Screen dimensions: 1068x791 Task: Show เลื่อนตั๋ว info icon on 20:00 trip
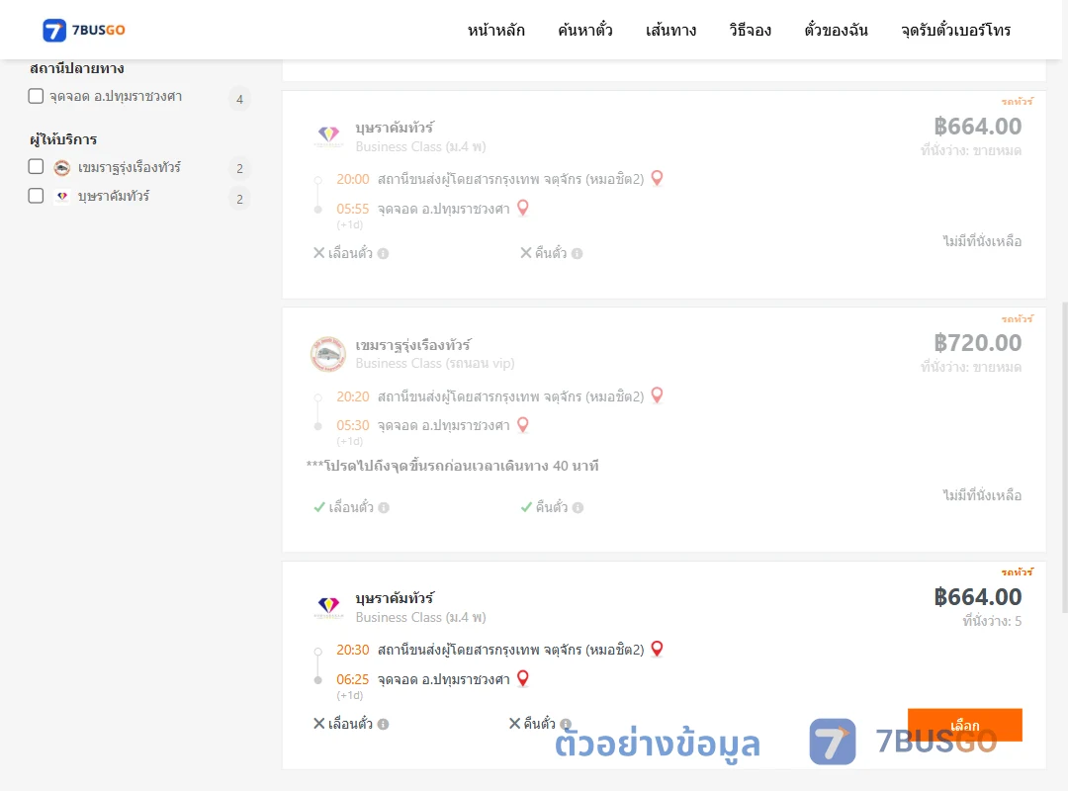click(x=383, y=253)
